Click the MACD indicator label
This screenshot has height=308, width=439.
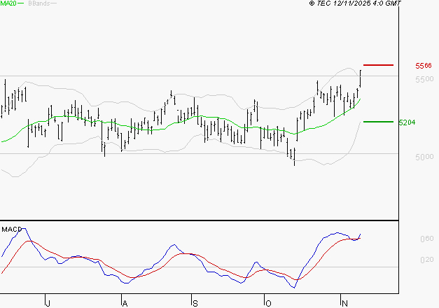click(11, 230)
